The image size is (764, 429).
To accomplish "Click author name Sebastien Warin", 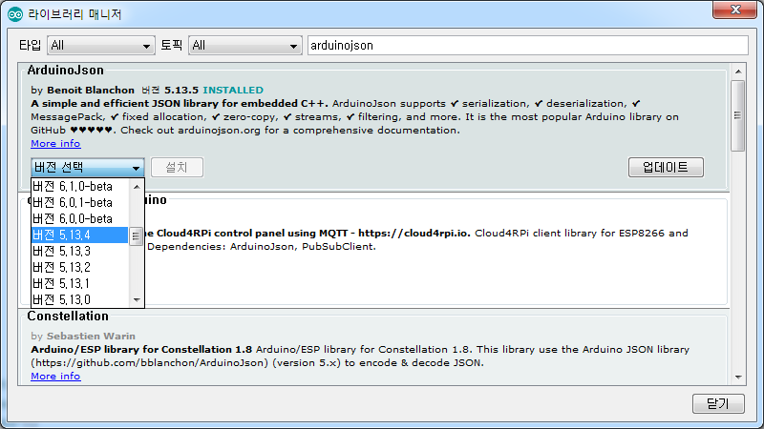I will [91, 337].
